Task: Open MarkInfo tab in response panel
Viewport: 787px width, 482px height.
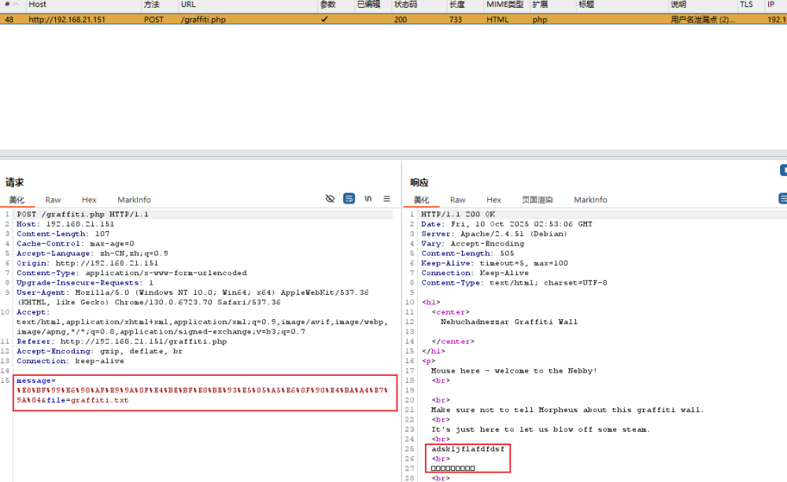Action: pos(590,200)
